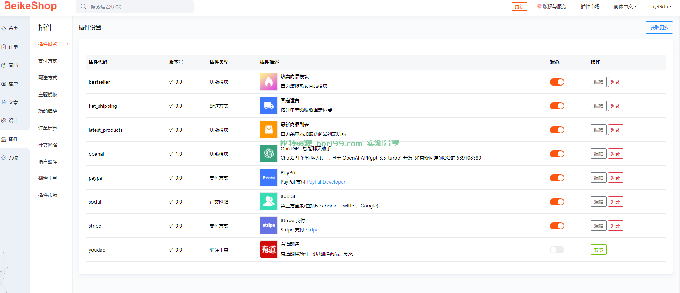The image size is (680, 293).
Task: Click the 翻译工具 type cell for youdao
Action: pos(219,250)
